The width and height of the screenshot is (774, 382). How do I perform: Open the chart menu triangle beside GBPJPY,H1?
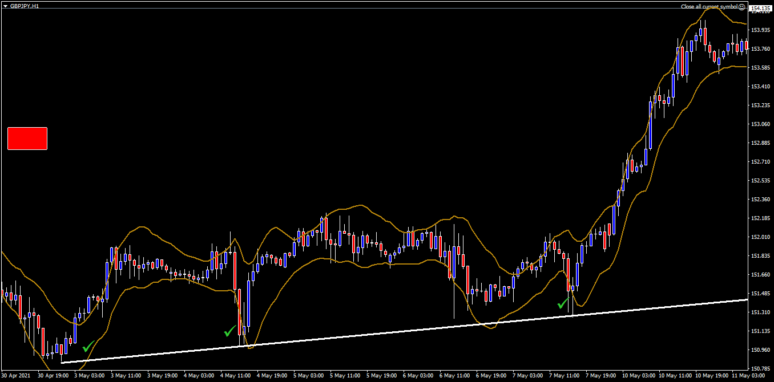(5, 6)
